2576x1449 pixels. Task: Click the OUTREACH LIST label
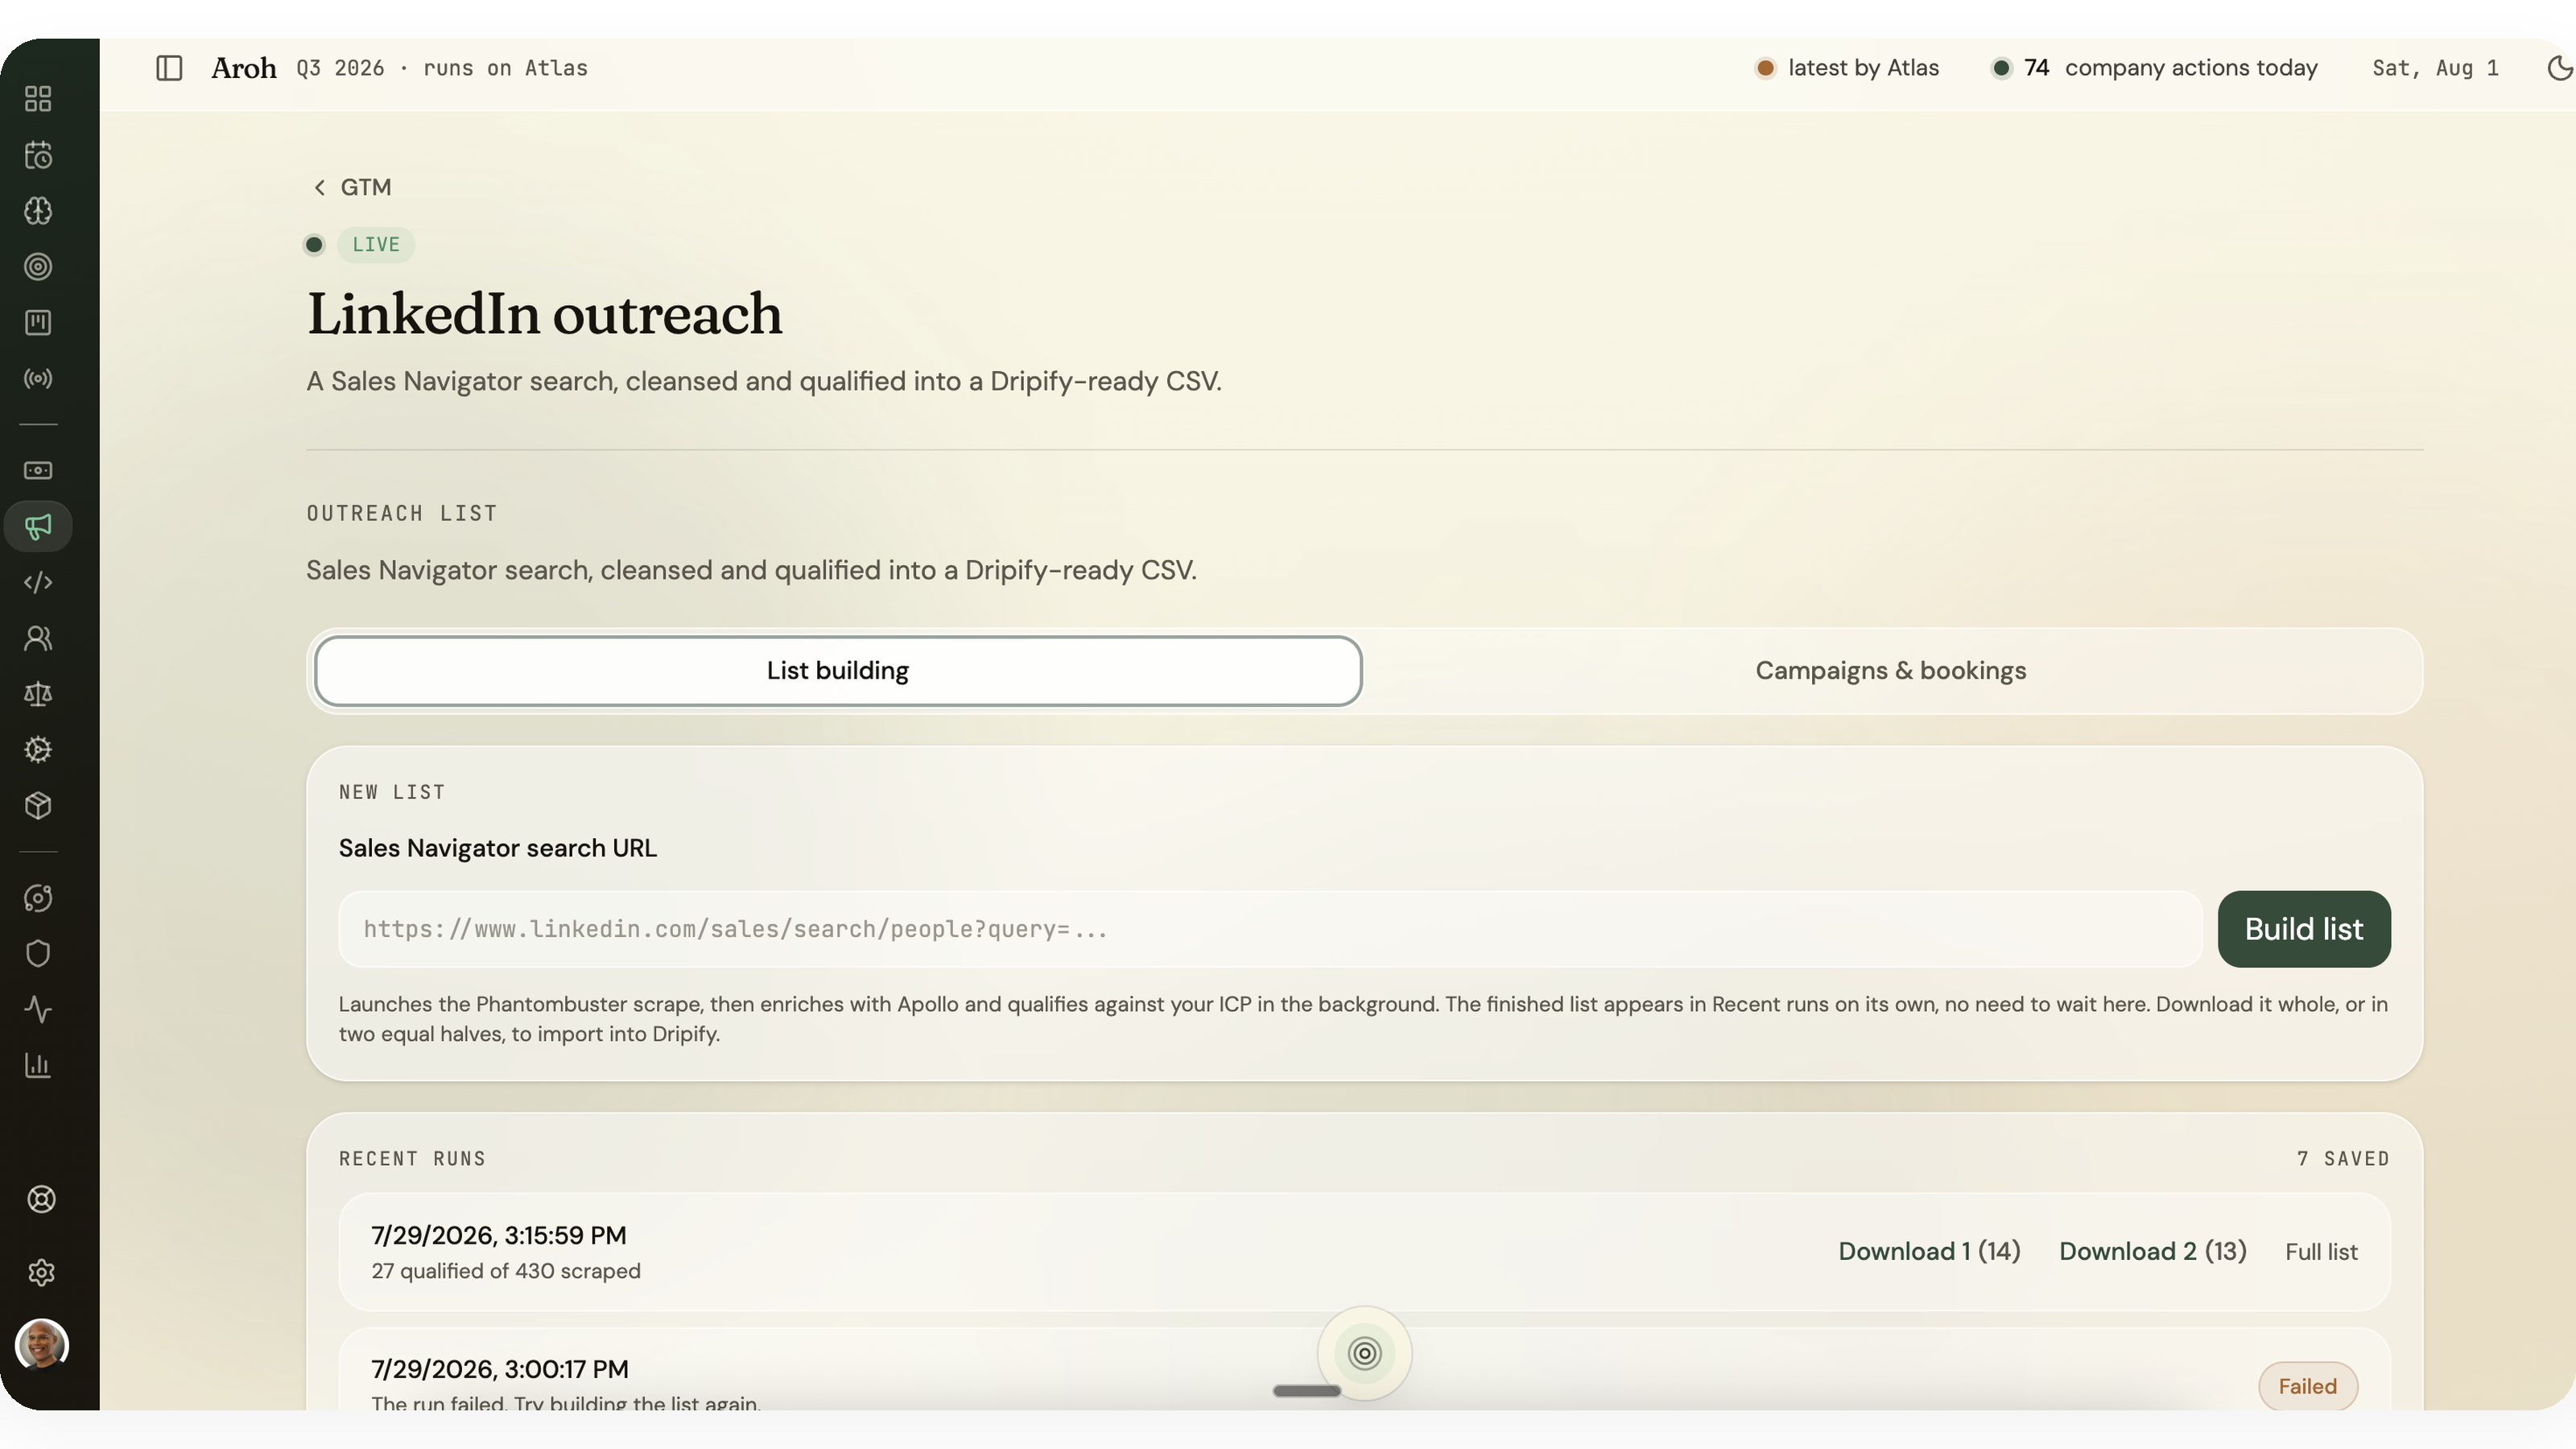402,513
